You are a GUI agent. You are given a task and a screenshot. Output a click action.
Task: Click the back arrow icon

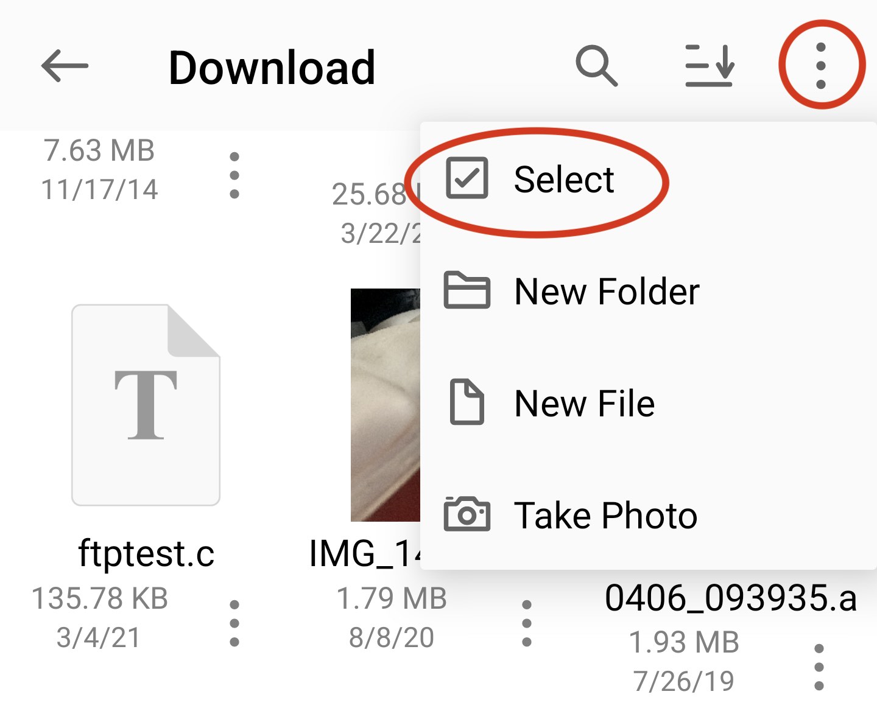coord(65,66)
